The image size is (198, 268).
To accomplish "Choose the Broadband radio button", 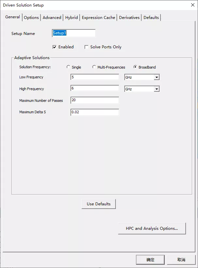I will [x=135, y=67].
